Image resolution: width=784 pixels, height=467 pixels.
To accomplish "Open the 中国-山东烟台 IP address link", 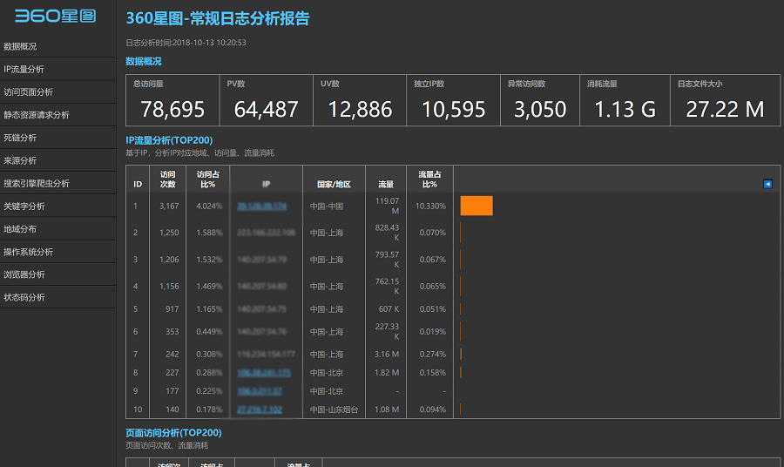I will [259, 409].
